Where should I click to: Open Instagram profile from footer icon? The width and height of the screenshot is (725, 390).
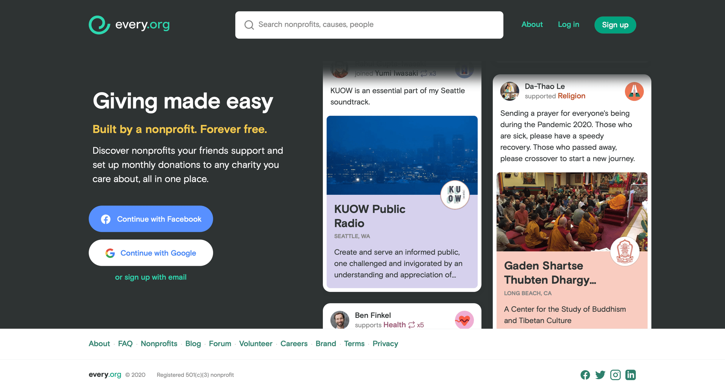tap(615, 375)
